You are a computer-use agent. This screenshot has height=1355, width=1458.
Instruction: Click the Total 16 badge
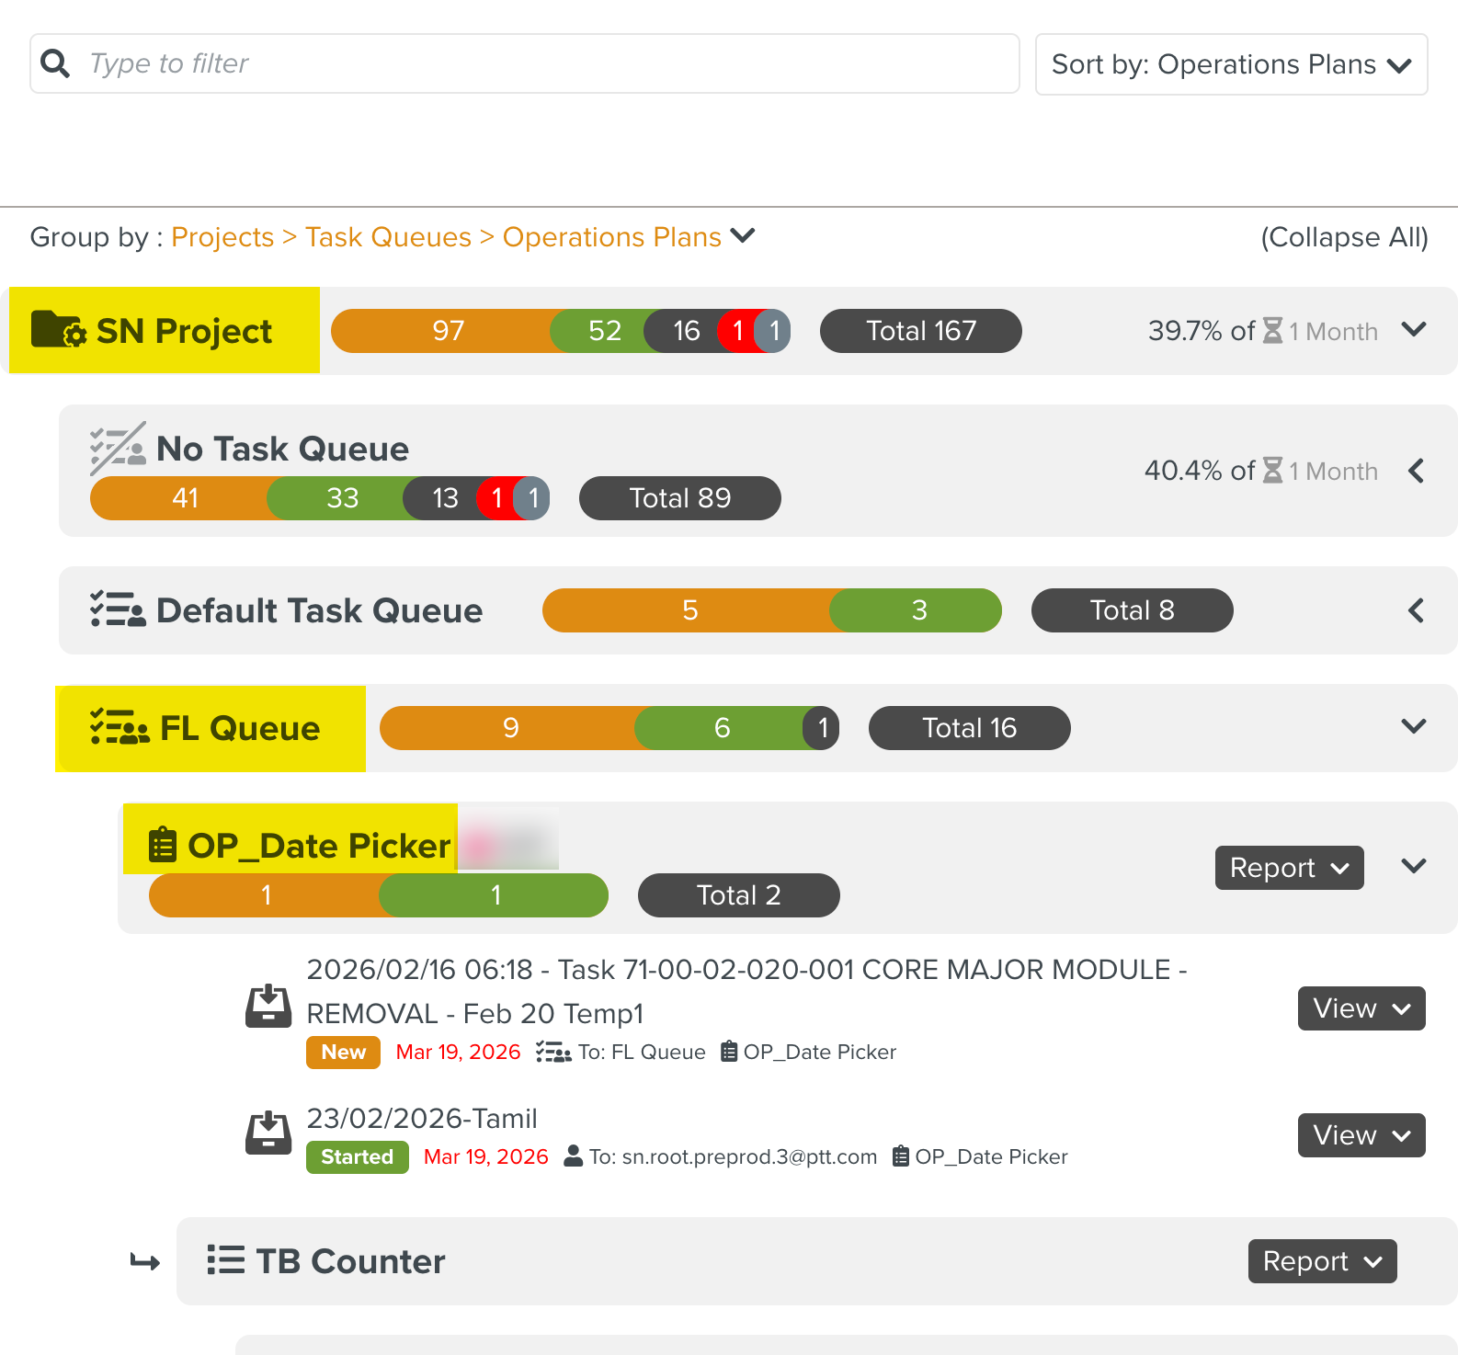pos(970,728)
